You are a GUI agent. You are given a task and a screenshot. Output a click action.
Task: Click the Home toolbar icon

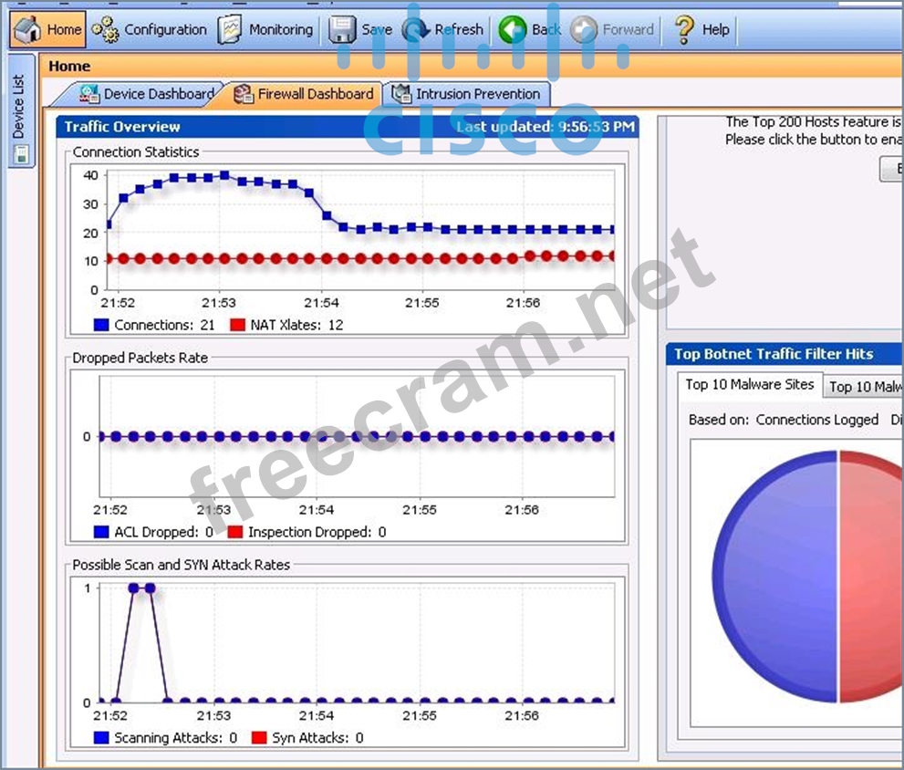point(27,29)
